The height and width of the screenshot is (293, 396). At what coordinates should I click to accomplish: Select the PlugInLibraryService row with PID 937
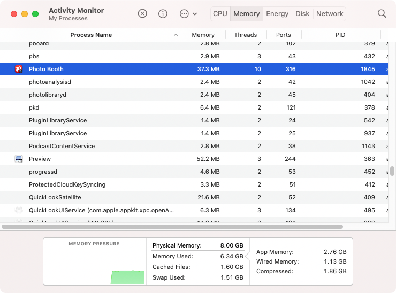[194, 133]
